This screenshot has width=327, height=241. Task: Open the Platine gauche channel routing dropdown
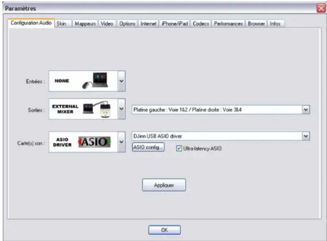[x=221, y=110]
